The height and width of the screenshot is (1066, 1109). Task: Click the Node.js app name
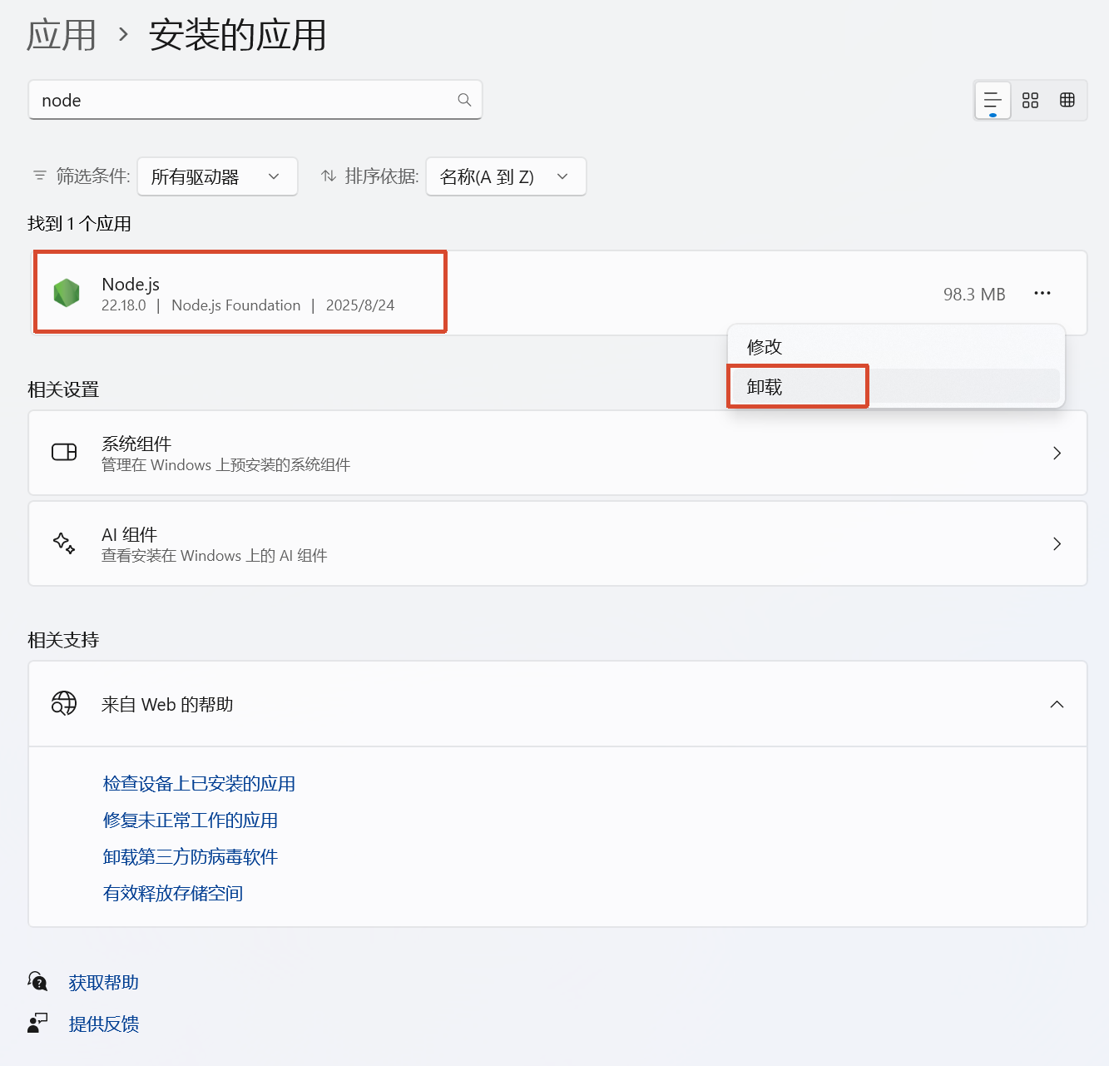tap(131, 284)
